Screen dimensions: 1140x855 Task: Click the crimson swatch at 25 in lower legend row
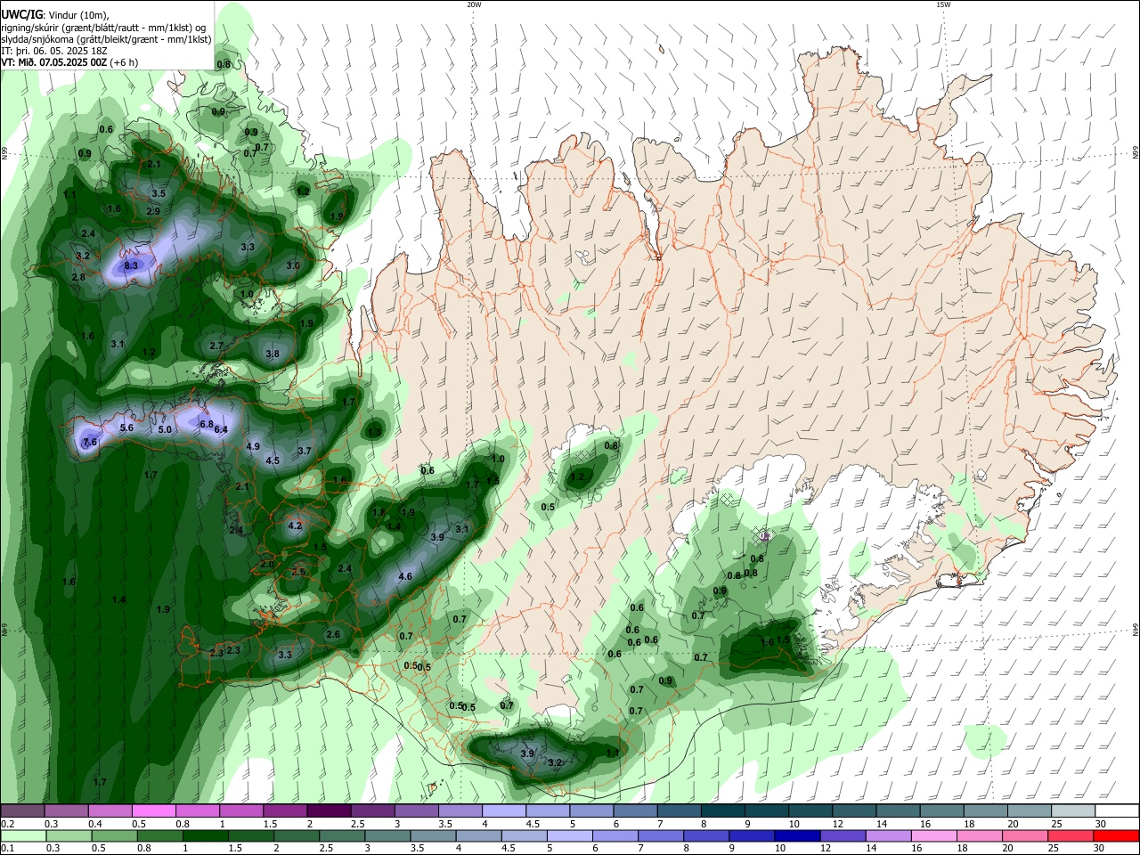[x=1071, y=835]
